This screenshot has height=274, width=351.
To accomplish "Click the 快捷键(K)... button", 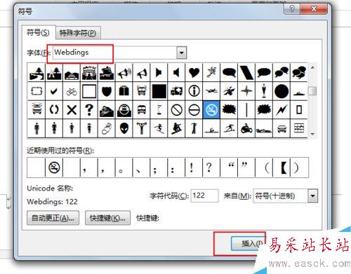I will click(x=107, y=218).
